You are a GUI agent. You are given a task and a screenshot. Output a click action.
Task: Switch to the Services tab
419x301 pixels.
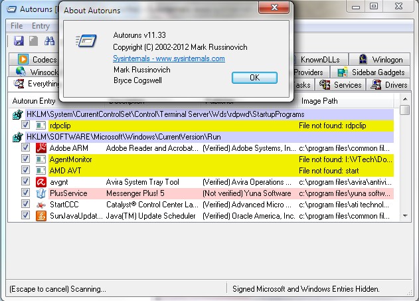click(x=340, y=85)
